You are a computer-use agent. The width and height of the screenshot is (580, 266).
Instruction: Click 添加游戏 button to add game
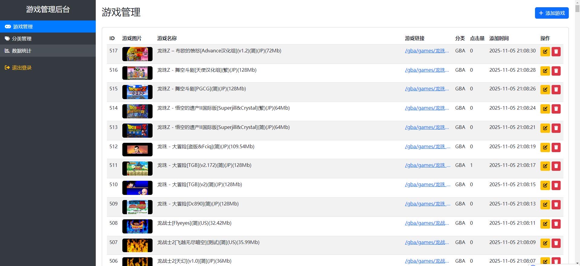[552, 13]
